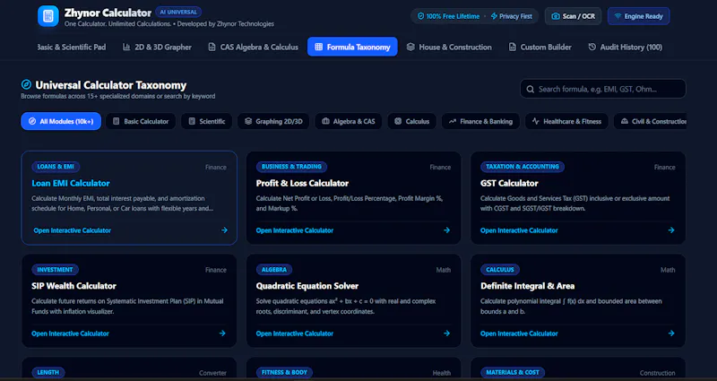Open the House & Construction tab

pos(449,48)
